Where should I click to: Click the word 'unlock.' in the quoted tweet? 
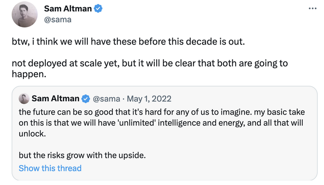pyautogui.click(x=32, y=133)
